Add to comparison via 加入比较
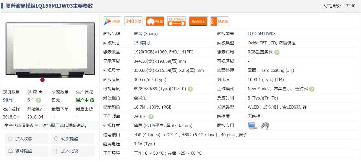Image resolution: width=361 pixels, height=162 pixels. coord(73,151)
